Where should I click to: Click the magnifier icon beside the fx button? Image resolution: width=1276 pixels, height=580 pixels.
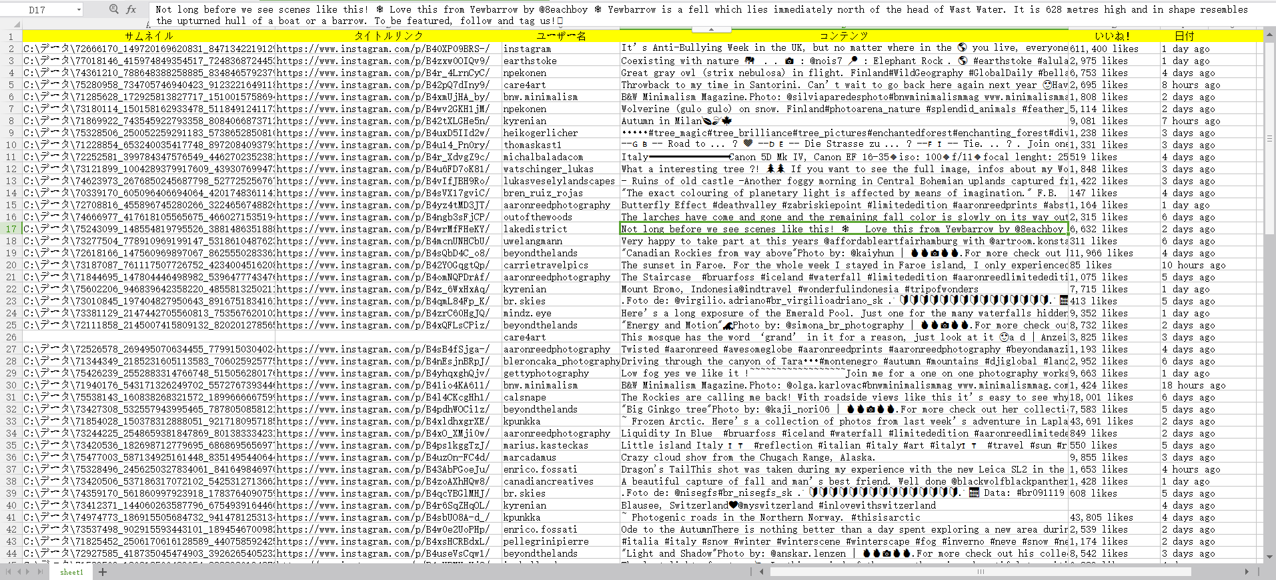(113, 9)
